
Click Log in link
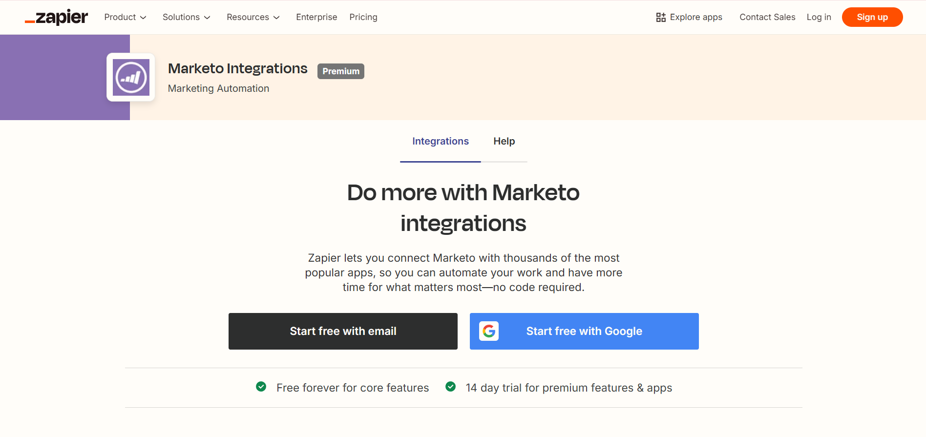tap(819, 17)
